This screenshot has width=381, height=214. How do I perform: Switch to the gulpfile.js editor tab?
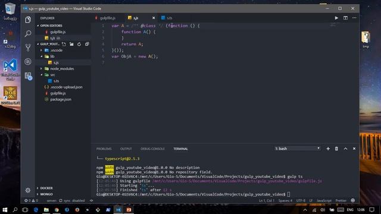tap(107, 18)
